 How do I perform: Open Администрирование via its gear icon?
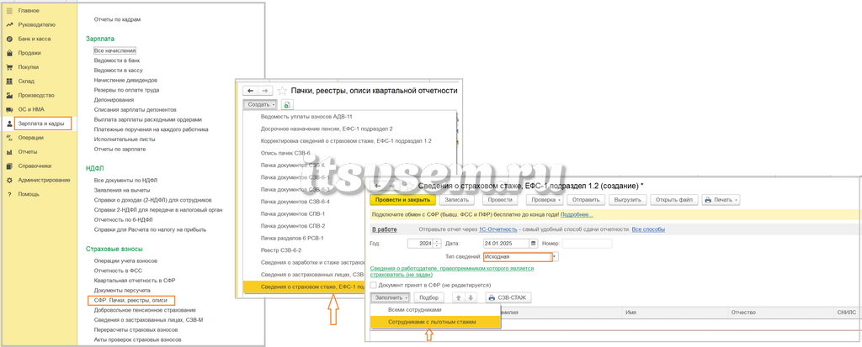tap(8, 180)
